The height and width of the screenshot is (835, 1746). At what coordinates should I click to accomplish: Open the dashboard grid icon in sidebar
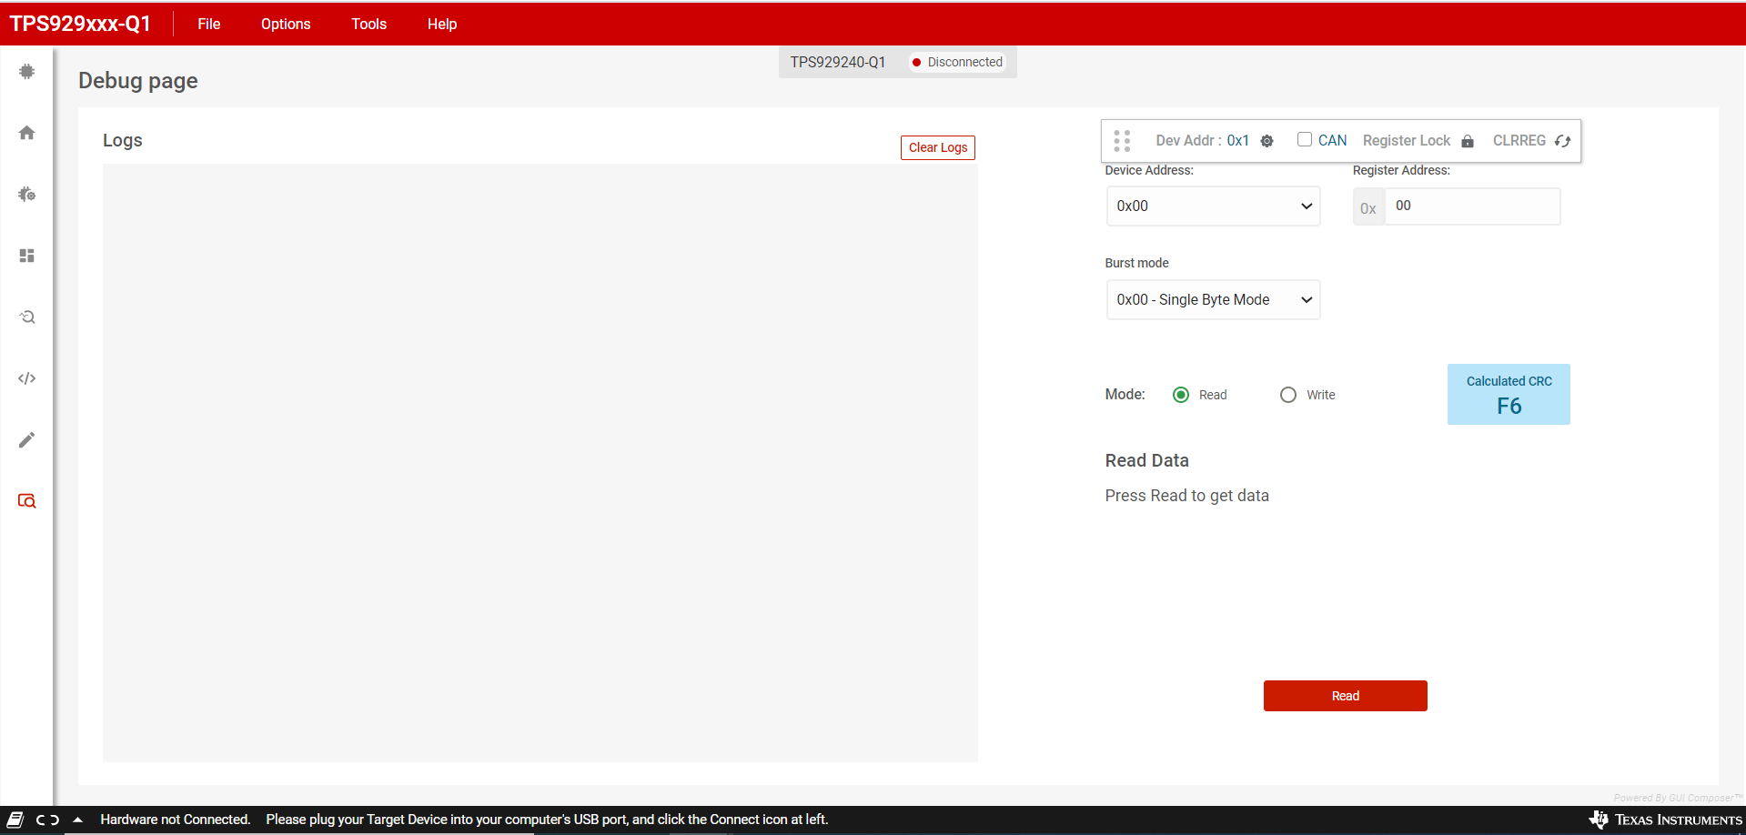(x=27, y=256)
